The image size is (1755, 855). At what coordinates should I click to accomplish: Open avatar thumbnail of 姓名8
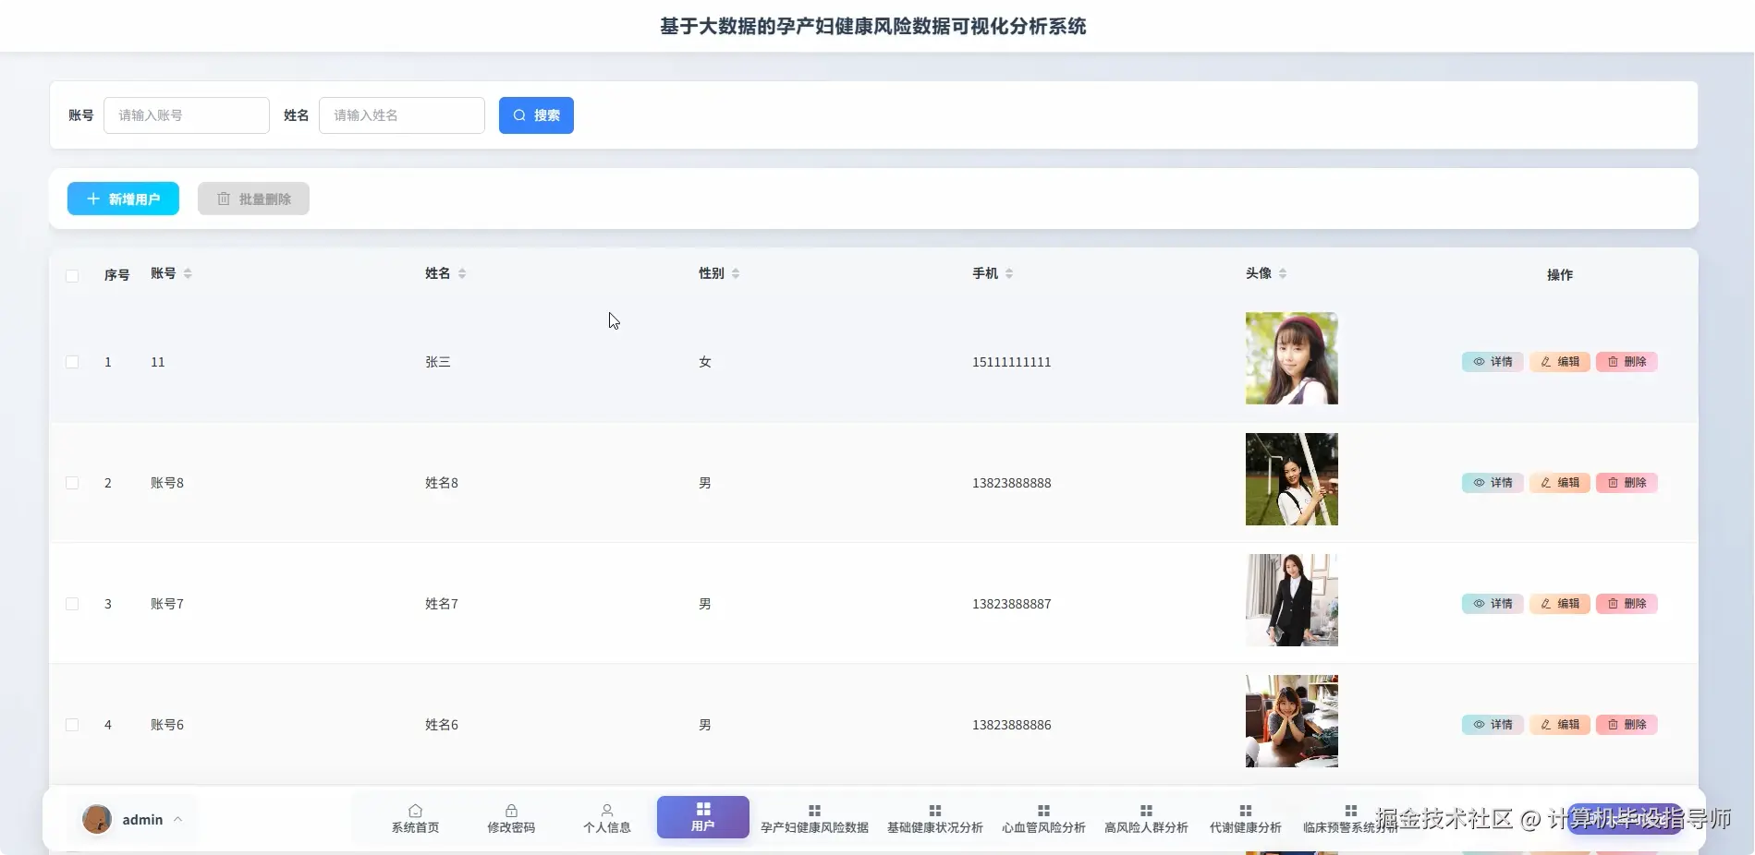click(x=1292, y=479)
